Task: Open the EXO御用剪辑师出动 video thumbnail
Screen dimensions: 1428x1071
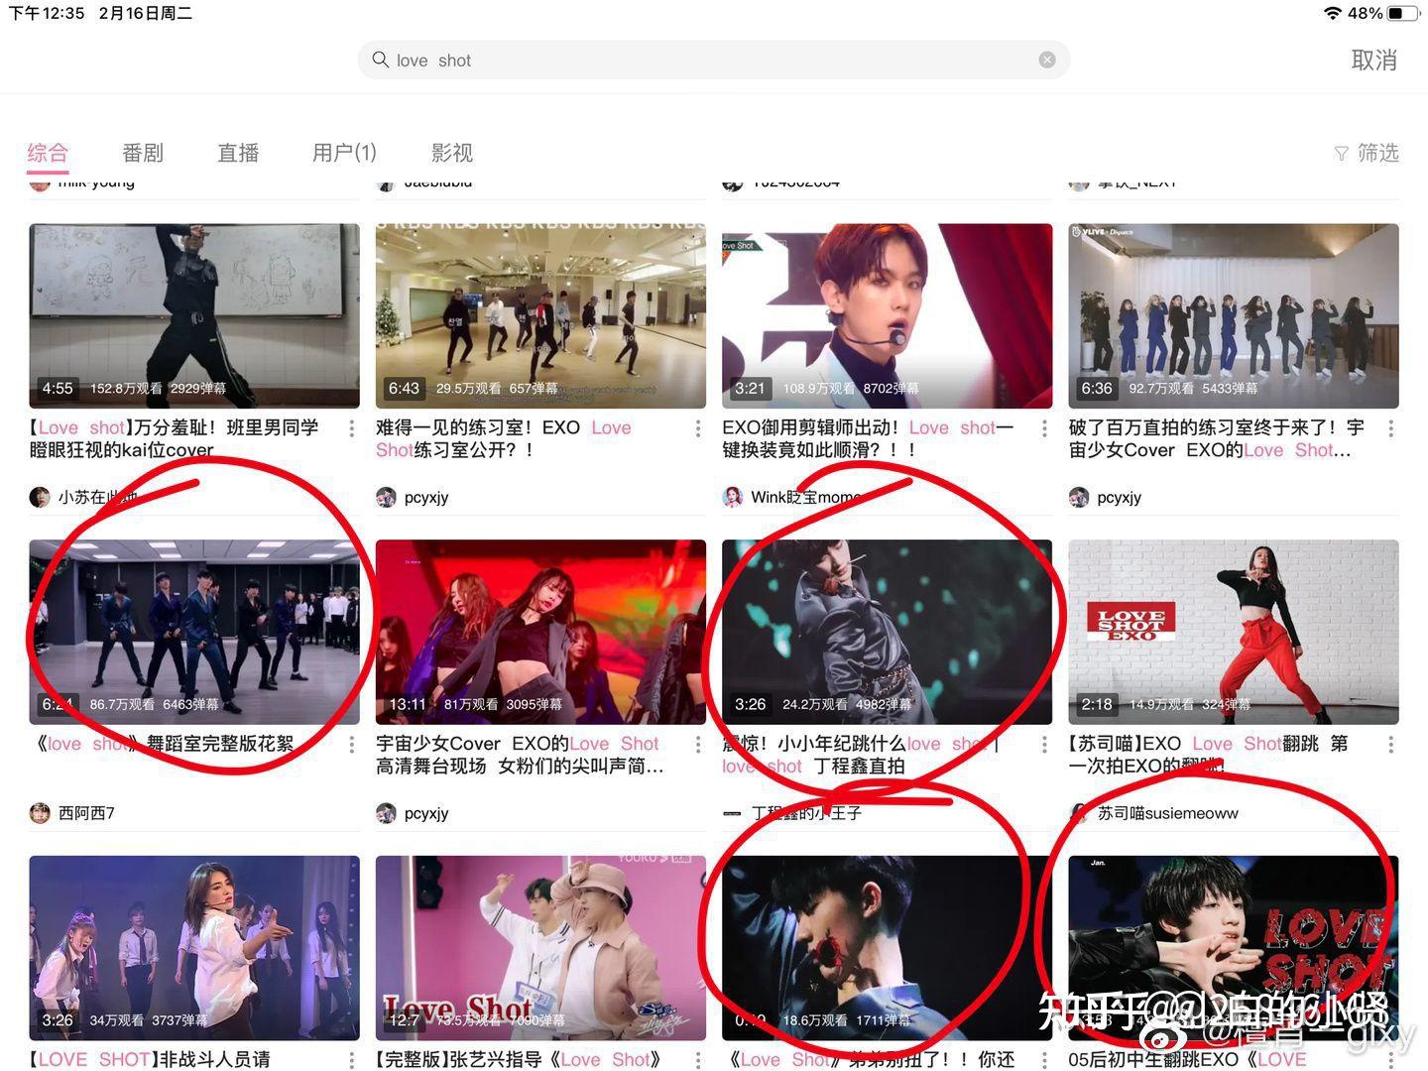Action: click(x=887, y=315)
